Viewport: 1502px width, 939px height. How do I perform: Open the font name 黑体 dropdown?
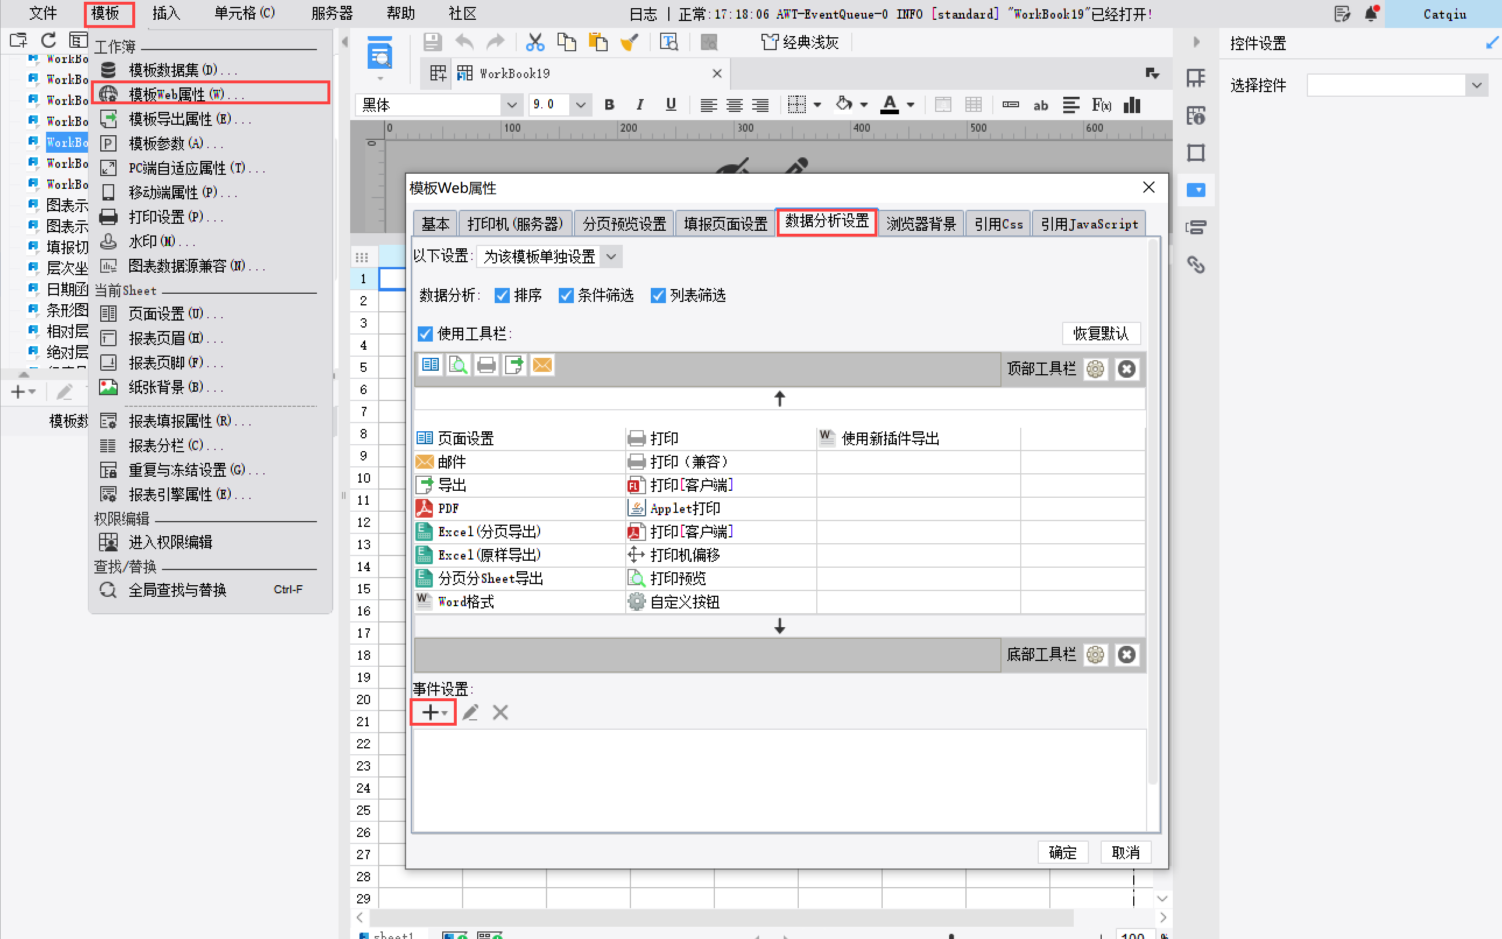tap(512, 105)
